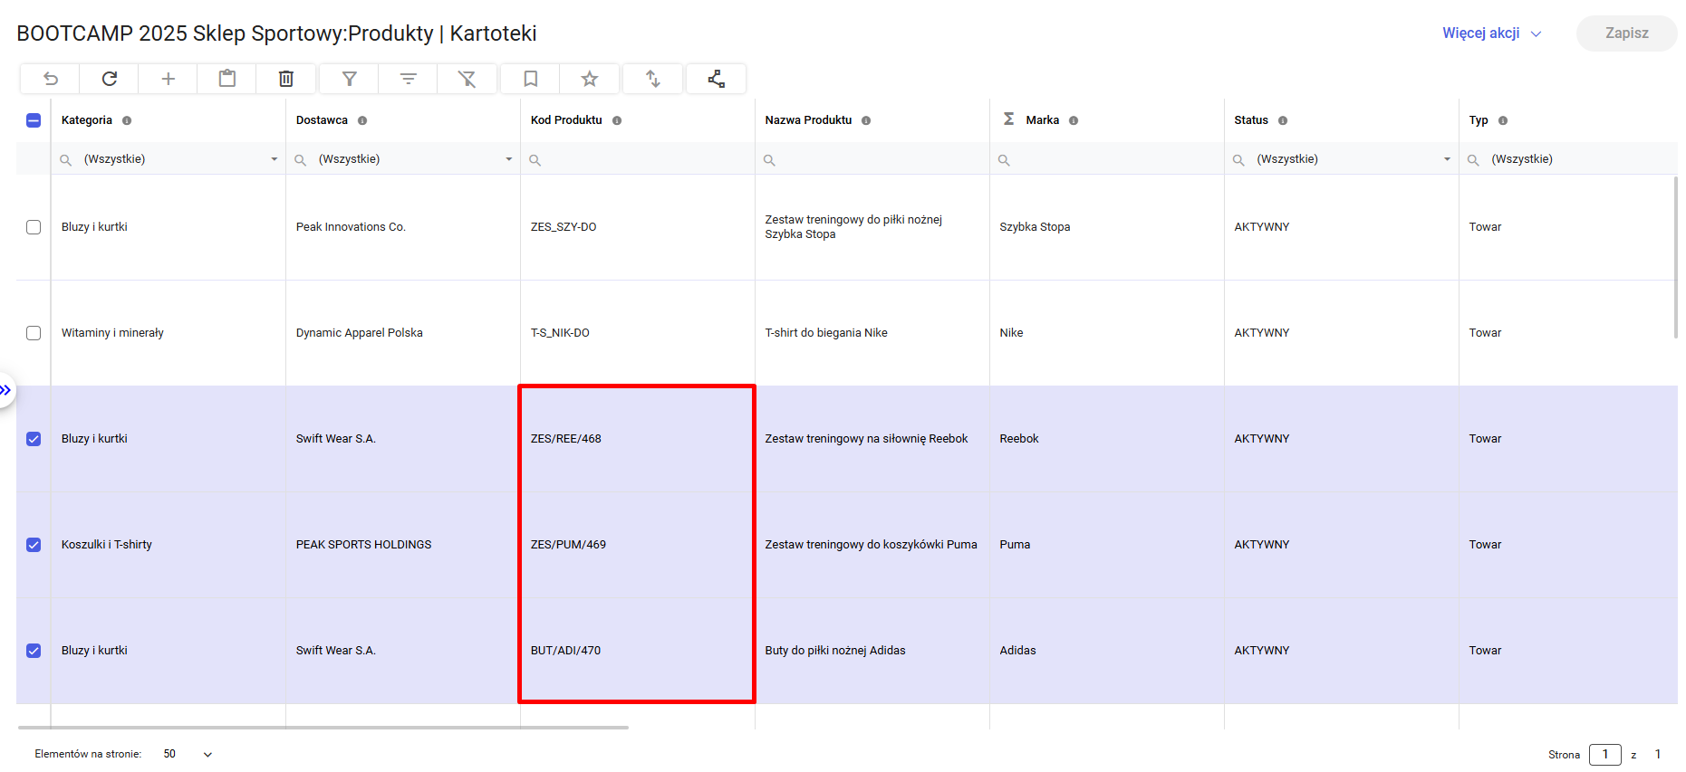
Task: Clear filters with crossed-out funnel icon
Action: [467, 79]
